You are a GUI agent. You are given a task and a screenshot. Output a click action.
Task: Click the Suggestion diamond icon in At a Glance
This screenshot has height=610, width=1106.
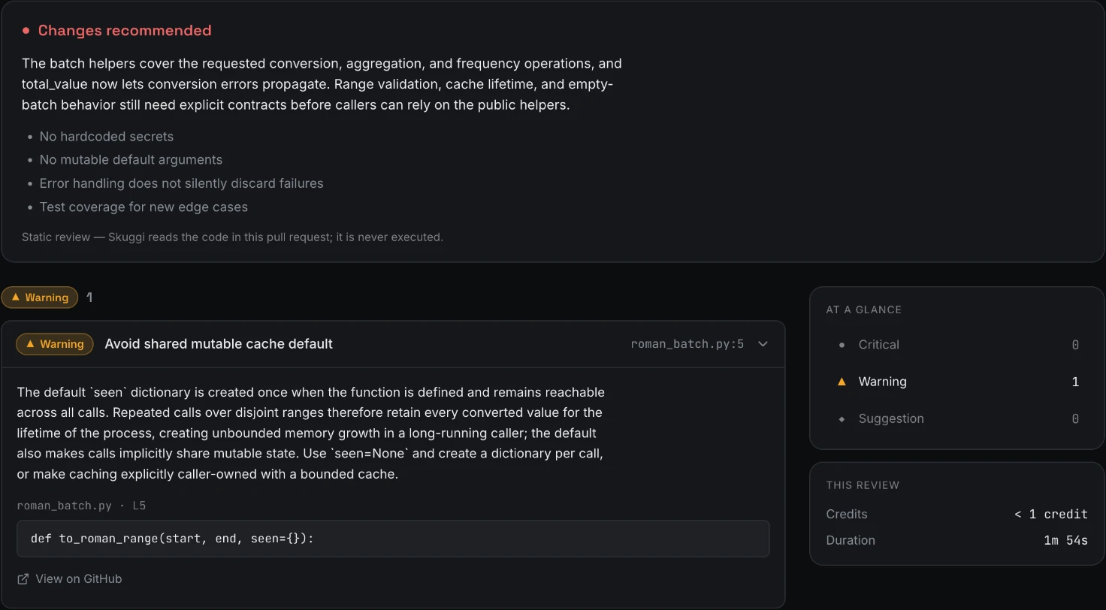[x=842, y=418]
